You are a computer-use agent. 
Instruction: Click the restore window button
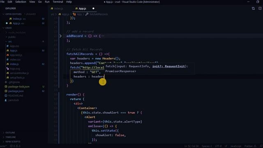click(x=258, y=2)
